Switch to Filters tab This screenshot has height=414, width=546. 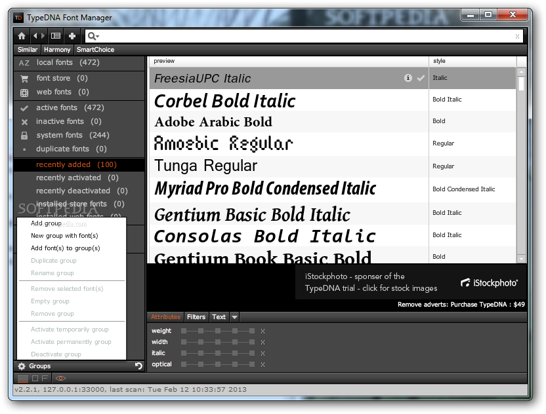coord(196,317)
